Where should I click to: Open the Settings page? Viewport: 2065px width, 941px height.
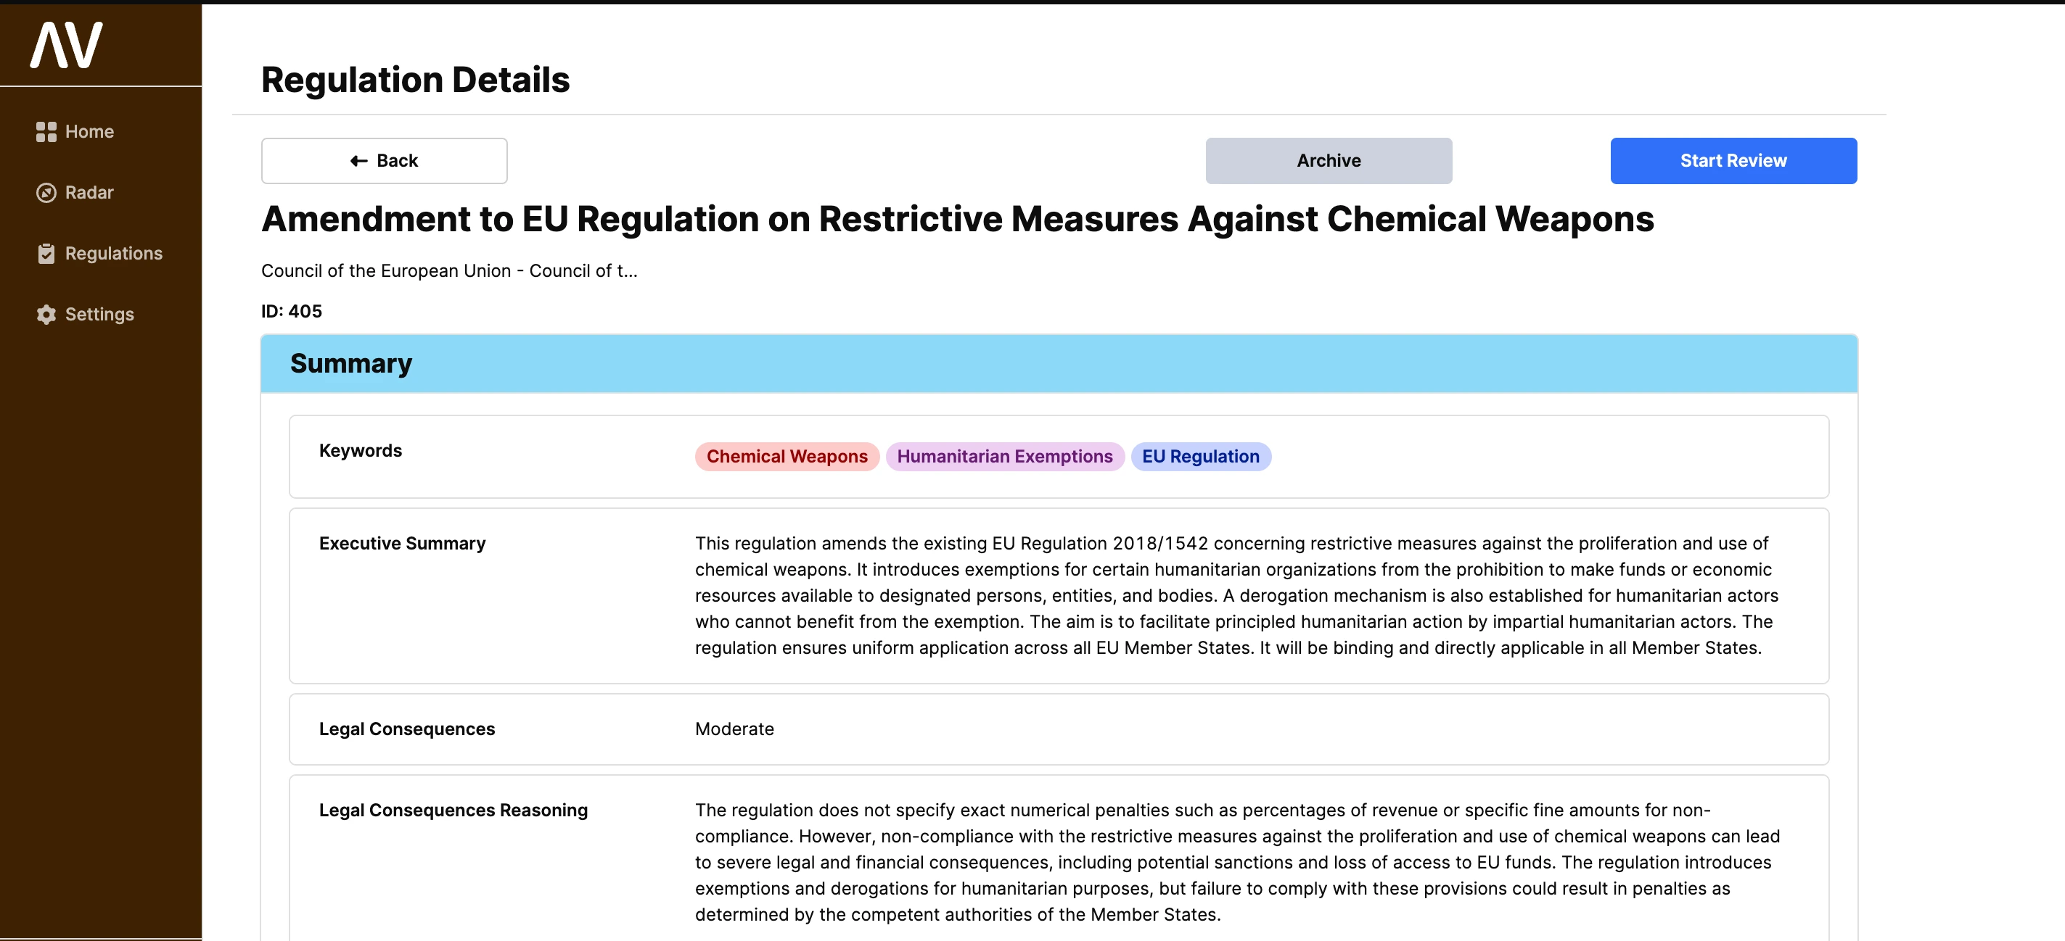[x=99, y=315]
